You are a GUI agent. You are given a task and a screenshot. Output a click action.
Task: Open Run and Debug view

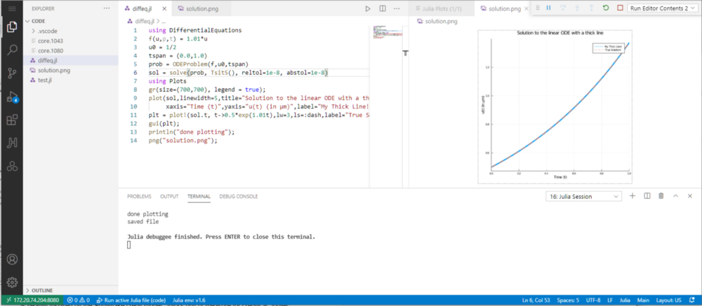(12, 97)
